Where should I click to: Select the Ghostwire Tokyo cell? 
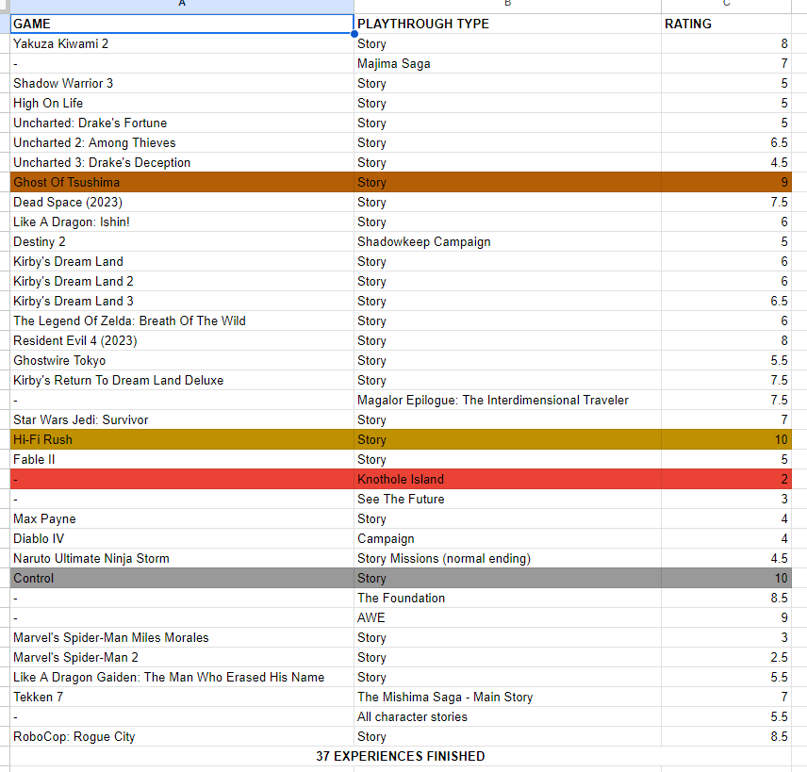(x=182, y=361)
